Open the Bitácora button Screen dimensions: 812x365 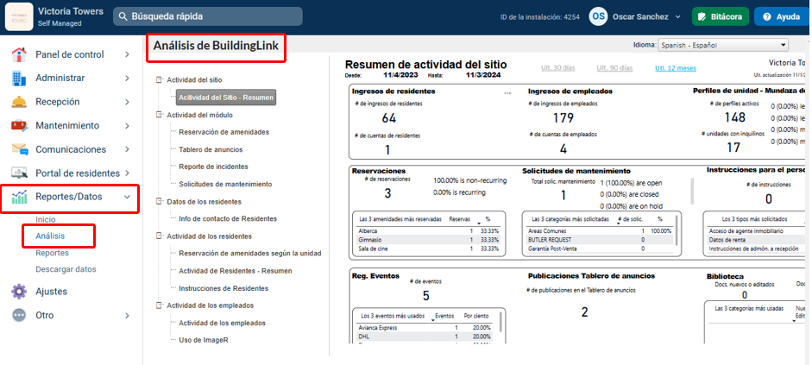[721, 16]
